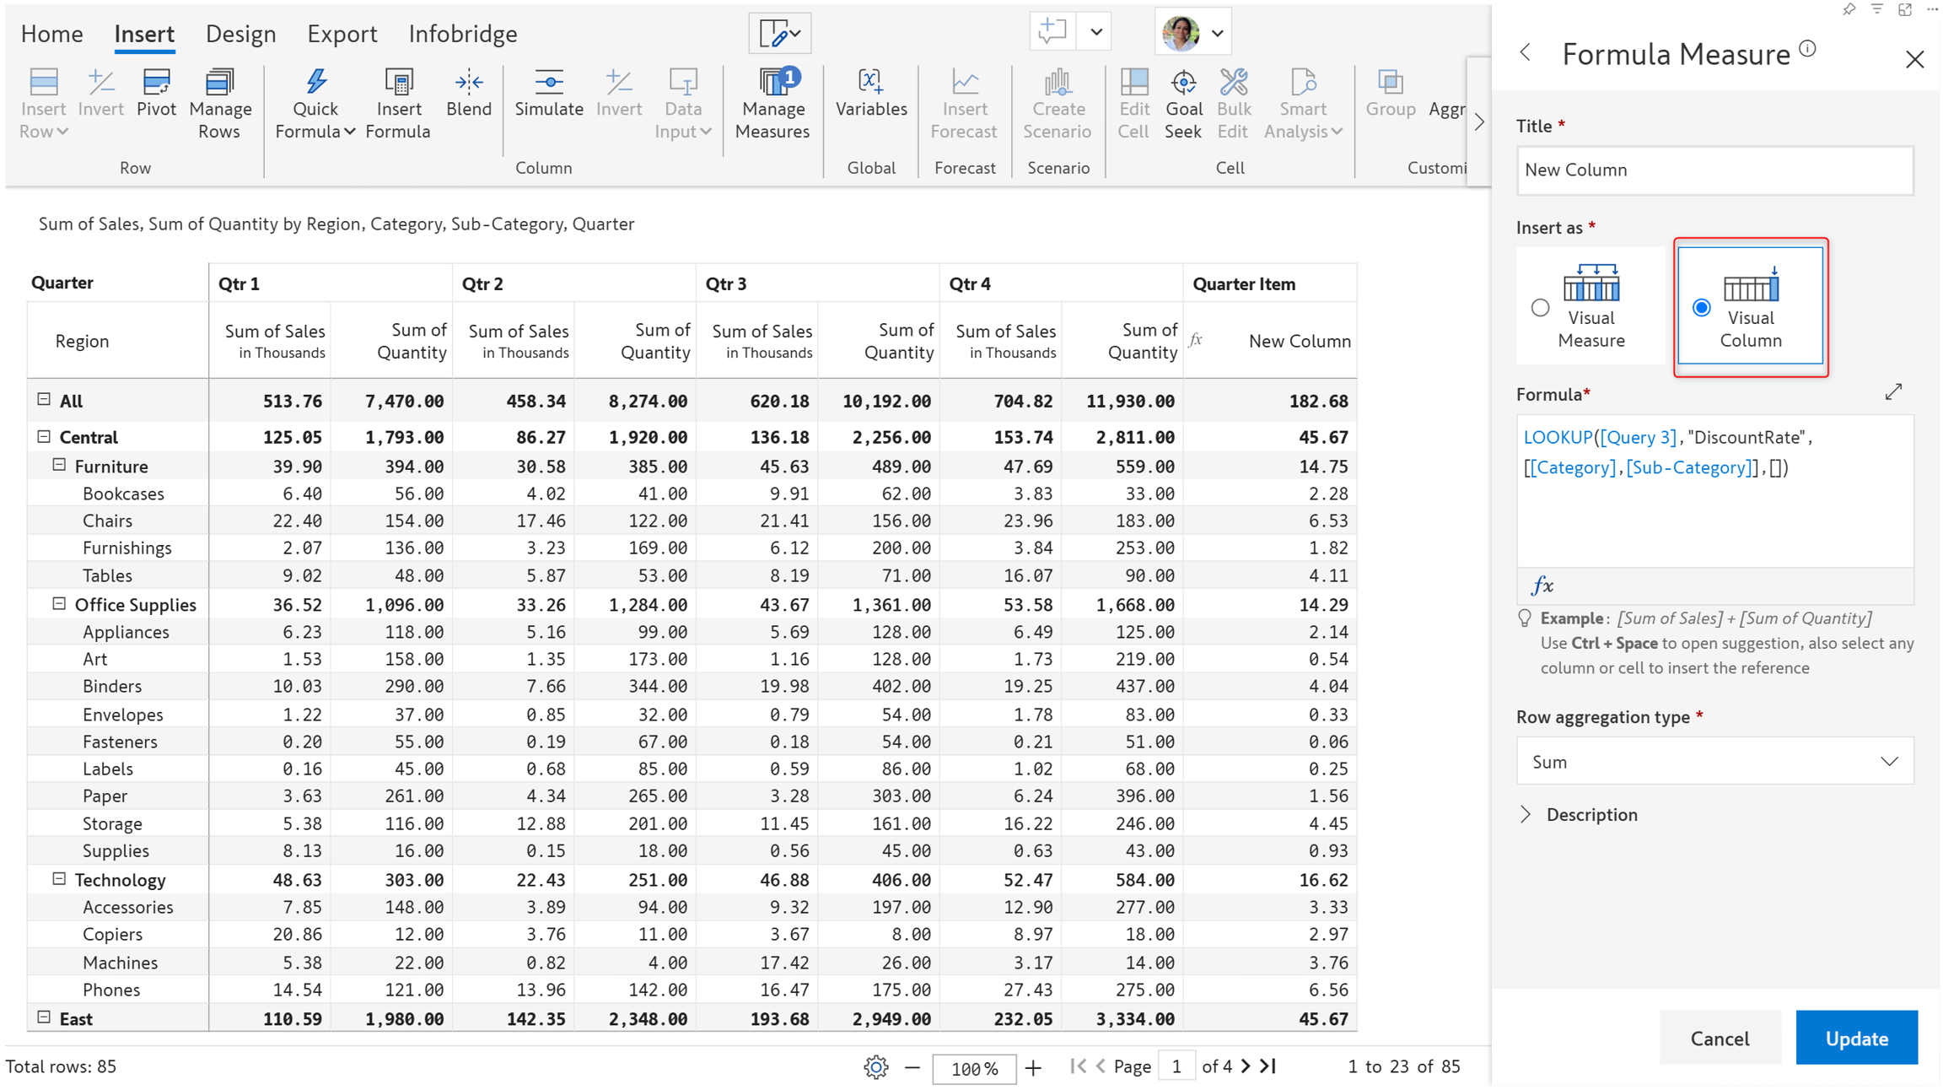This screenshot has height=1090, width=1943.
Task: Open table settings gear in footer
Action: [875, 1067]
